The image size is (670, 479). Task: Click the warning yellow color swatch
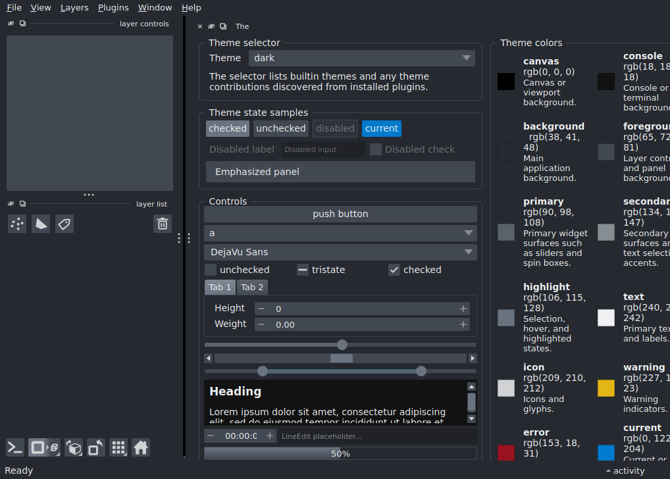(606, 388)
